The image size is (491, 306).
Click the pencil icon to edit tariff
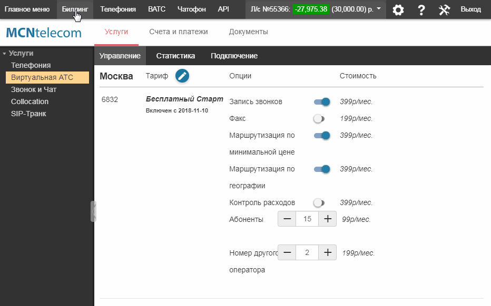182,76
